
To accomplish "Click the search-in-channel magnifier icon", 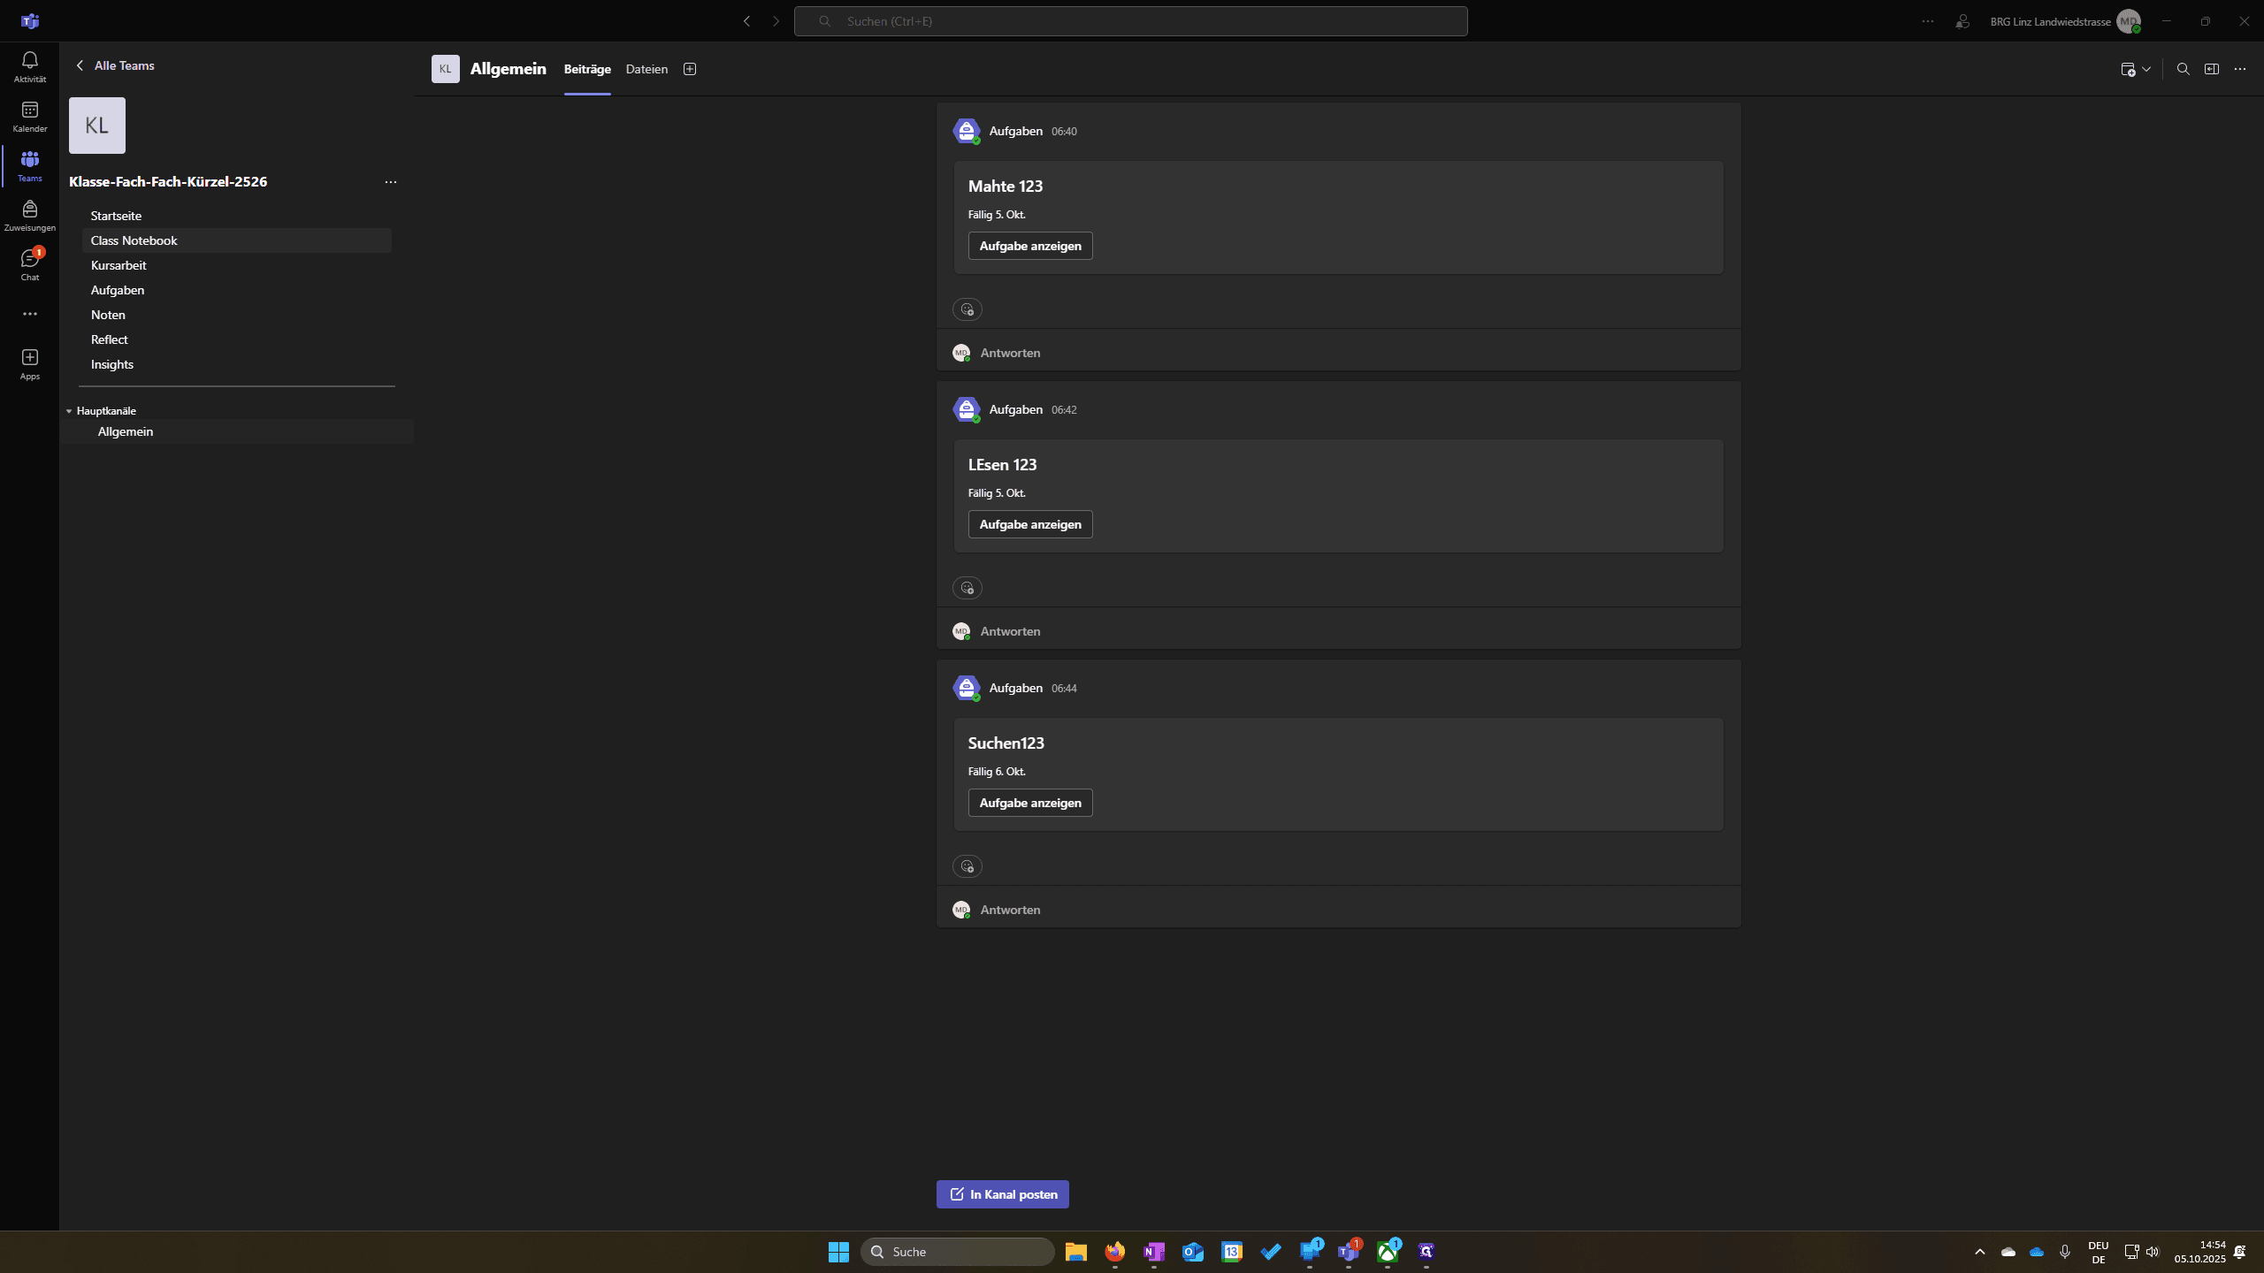I will coord(2183,69).
